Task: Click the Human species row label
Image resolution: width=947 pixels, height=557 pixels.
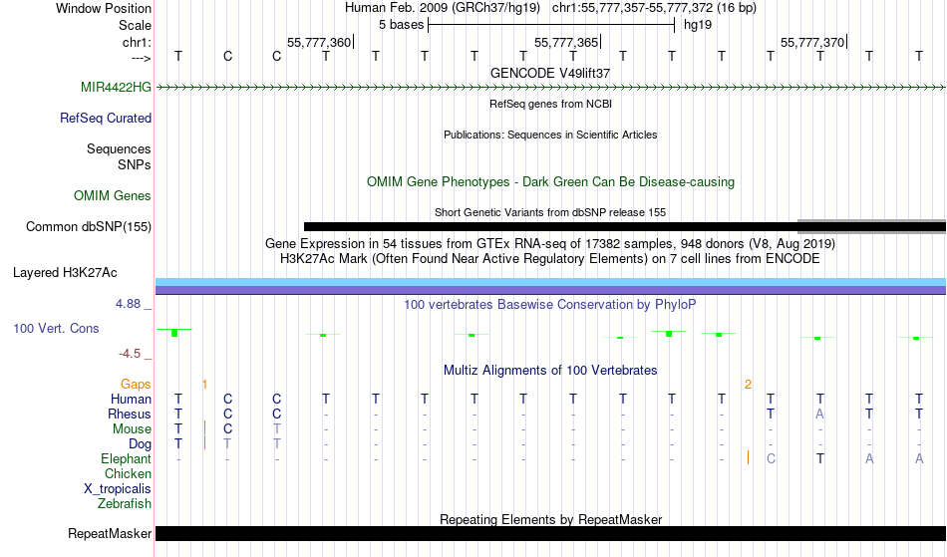Action: [x=131, y=399]
